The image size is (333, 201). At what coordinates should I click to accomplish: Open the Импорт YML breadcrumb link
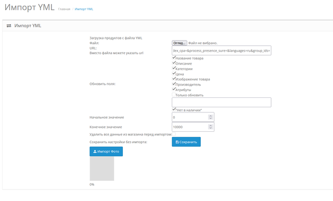[x=84, y=9]
